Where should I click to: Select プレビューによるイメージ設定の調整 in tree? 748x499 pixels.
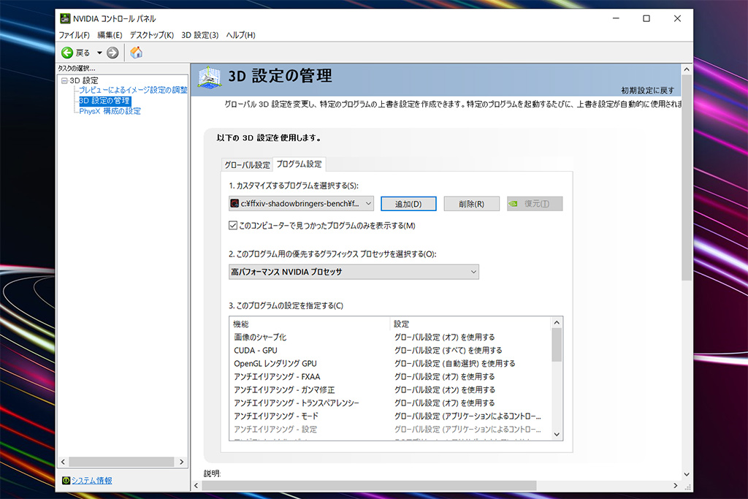pos(133,90)
